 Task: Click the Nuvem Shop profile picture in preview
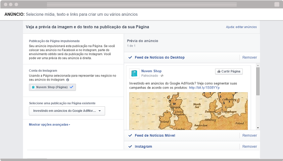pos(134,73)
